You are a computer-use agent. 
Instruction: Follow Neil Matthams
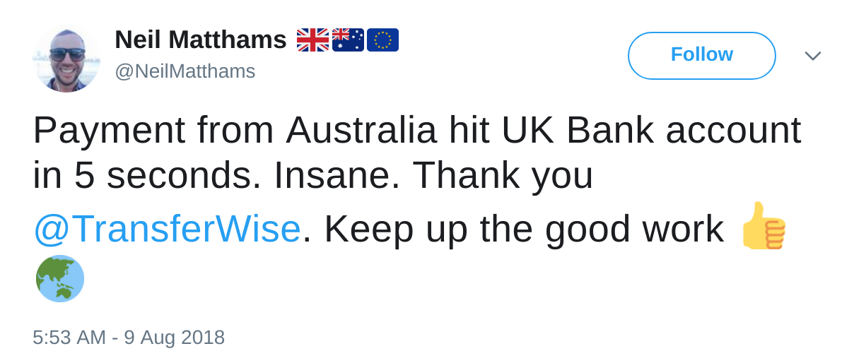[x=701, y=55]
